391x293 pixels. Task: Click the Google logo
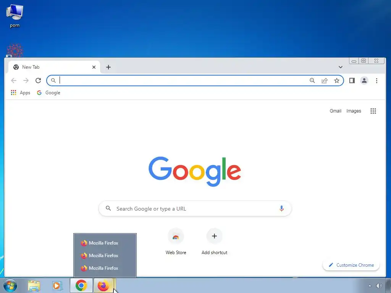coord(195,171)
